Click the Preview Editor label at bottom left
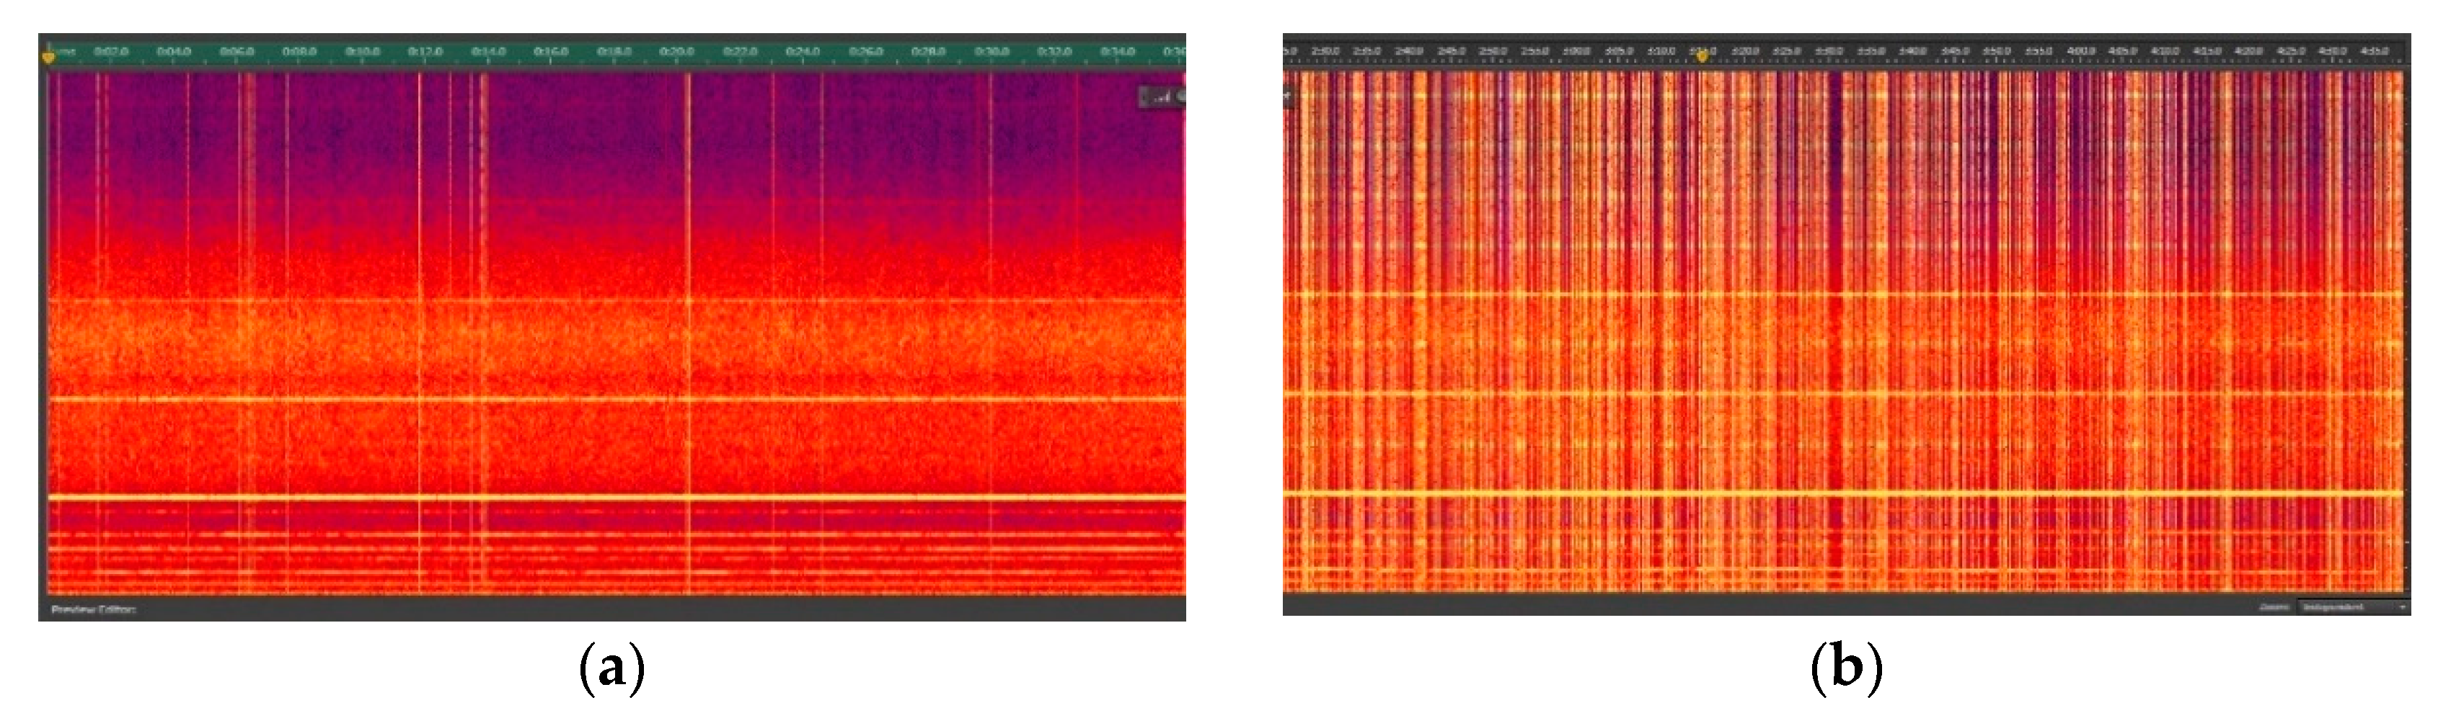Screen dimensions: 2451x713 coord(93,609)
